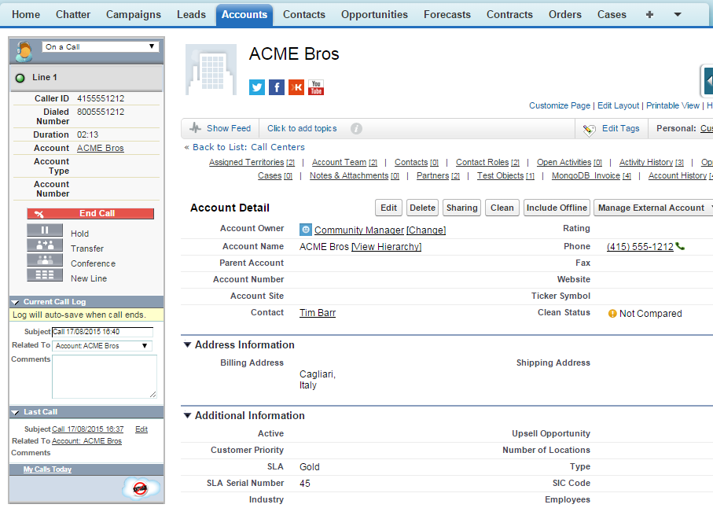Click the Show Feed pulse icon

click(195, 128)
